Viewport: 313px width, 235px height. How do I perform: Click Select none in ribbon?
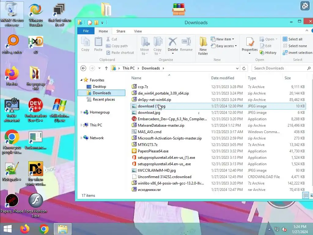295,46
